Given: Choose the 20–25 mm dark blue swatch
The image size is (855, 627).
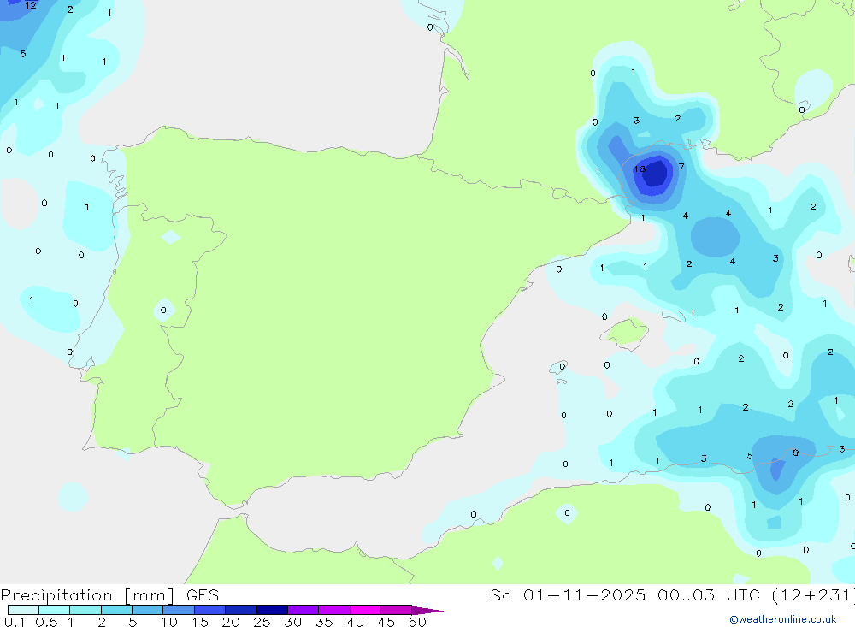Looking at the screenshot, I should coord(240,610).
